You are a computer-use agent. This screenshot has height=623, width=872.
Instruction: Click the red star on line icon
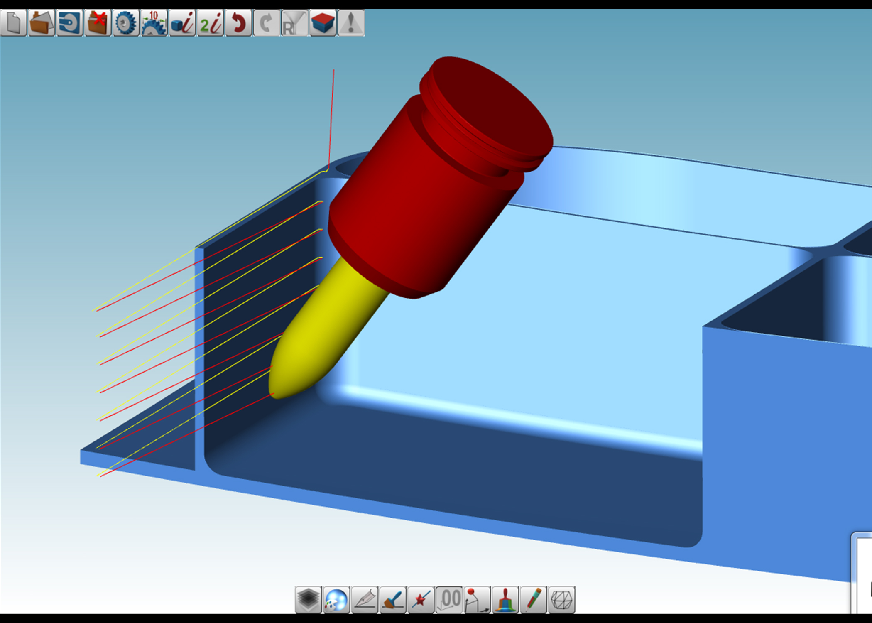421,599
